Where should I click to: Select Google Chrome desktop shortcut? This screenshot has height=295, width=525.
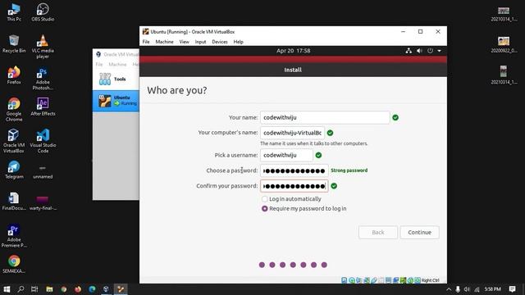(14, 109)
